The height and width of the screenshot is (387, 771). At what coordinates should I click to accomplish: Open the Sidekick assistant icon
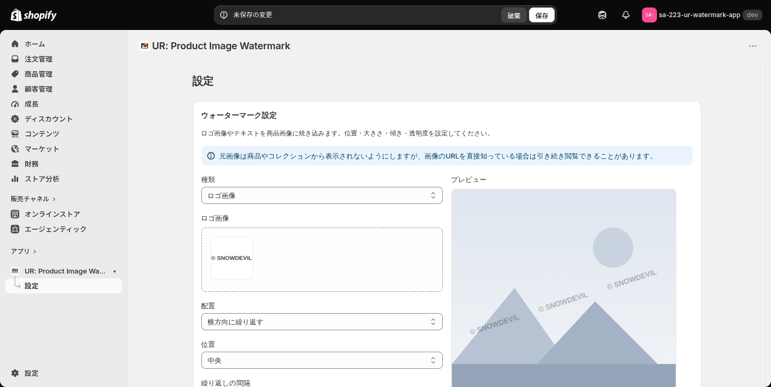602,15
